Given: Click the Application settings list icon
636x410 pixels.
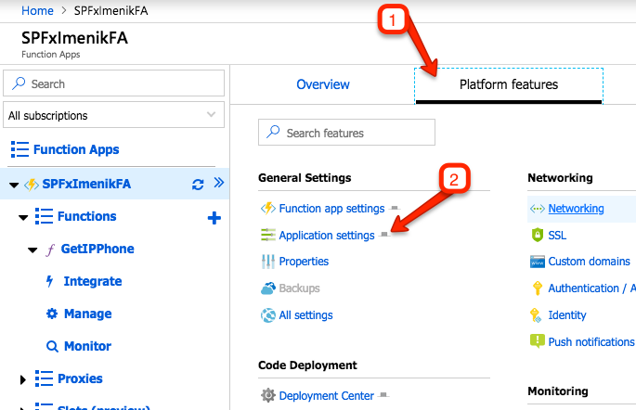Looking at the screenshot, I should [267, 236].
